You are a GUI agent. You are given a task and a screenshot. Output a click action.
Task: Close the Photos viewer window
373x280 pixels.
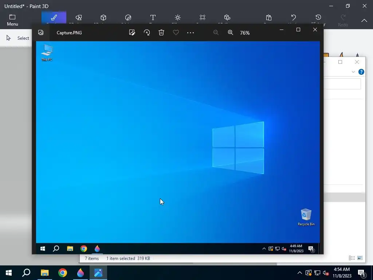315,30
